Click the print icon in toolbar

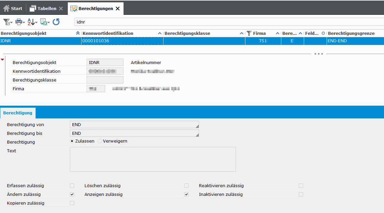tap(20, 22)
